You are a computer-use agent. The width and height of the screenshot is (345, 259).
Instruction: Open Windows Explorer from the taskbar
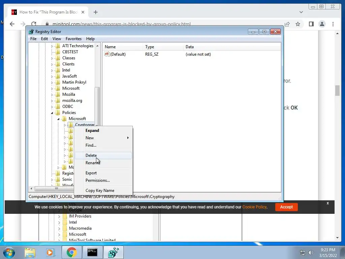[x=30, y=252]
